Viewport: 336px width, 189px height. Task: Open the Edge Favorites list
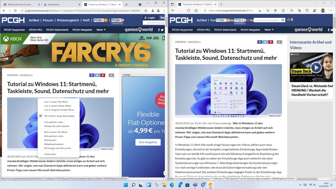(292, 10)
